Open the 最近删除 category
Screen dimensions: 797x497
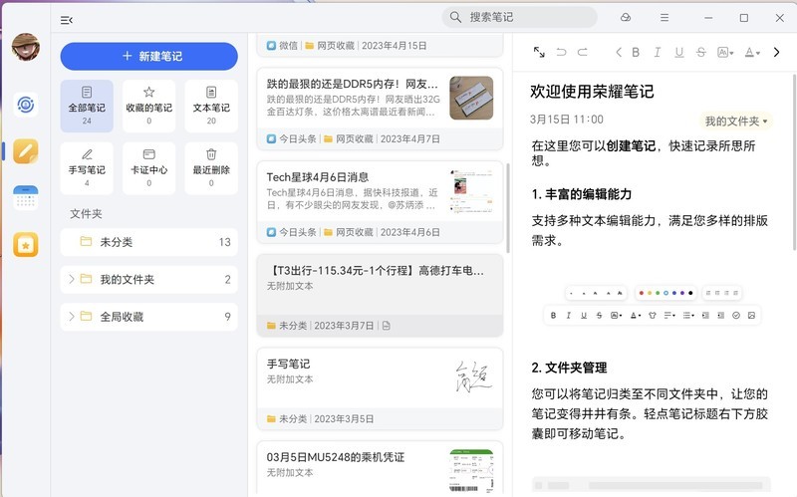[x=211, y=168]
